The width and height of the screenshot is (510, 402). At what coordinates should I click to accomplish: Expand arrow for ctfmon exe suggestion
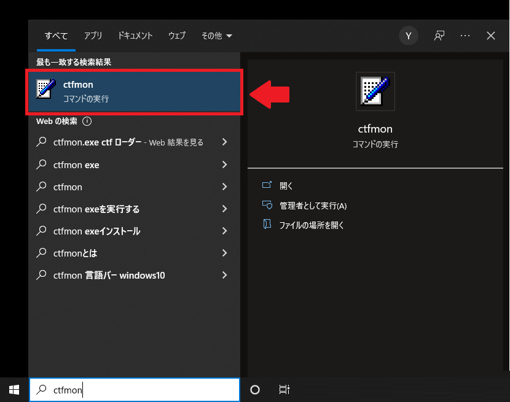tap(224, 164)
